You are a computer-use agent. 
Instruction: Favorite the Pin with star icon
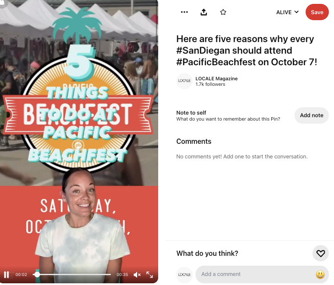(x=223, y=12)
